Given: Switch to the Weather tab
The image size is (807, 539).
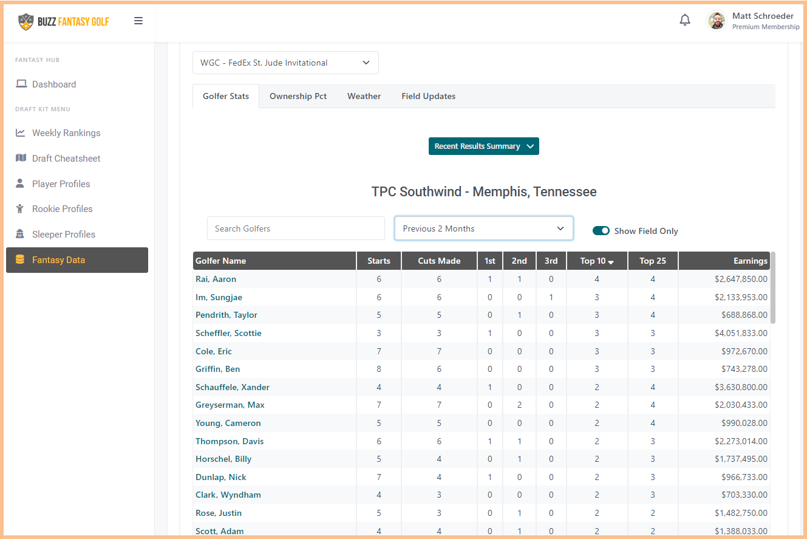Looking at the screenshot, I should point(364,96).
